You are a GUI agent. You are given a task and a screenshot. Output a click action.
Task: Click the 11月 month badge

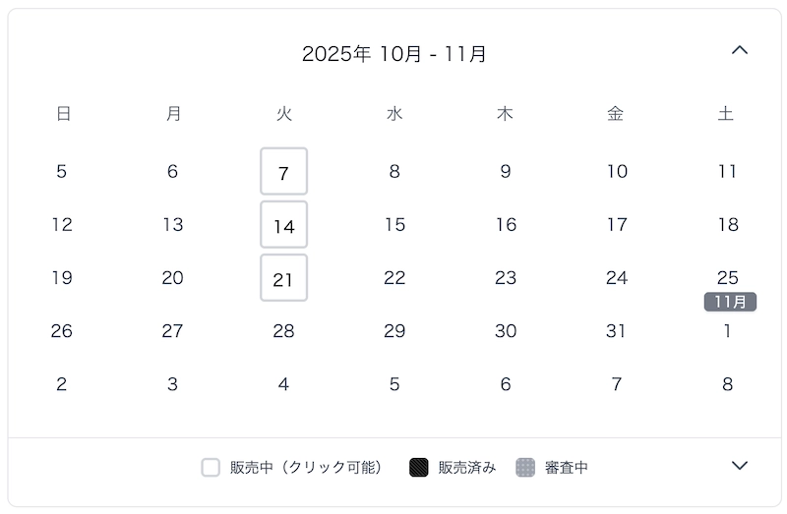click(729, 302)
